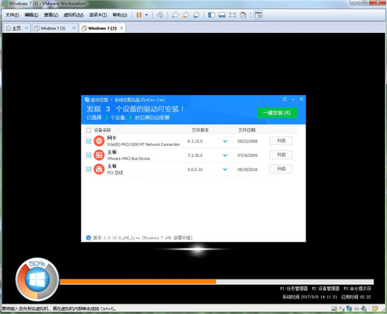Open the 虚拟机(M) menu
This screenshot has height=314, width=387.
[x=74, y=15]
